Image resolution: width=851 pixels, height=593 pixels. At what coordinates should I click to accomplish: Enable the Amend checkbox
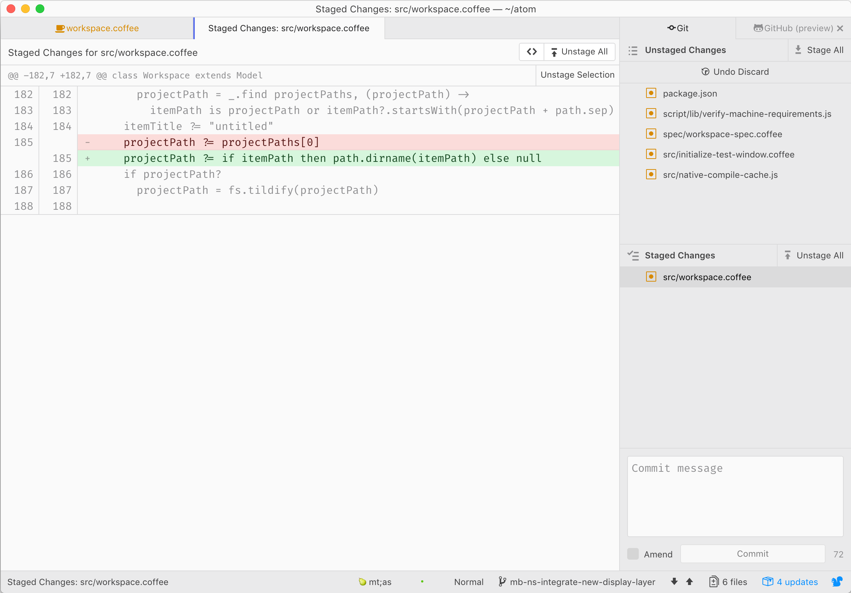[633, 554]
